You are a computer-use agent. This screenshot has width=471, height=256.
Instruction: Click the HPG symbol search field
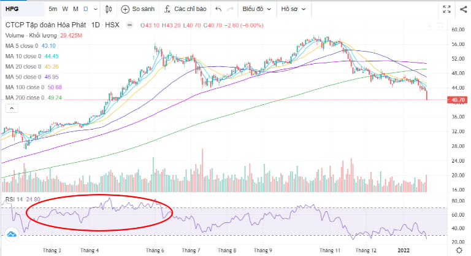coord(21,9)
